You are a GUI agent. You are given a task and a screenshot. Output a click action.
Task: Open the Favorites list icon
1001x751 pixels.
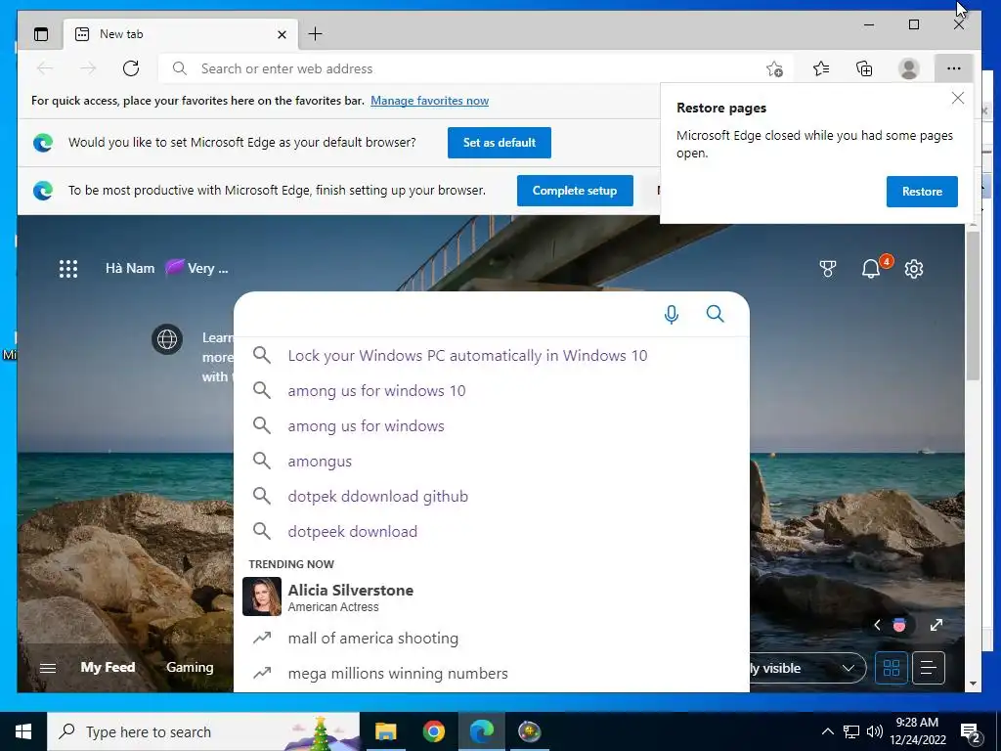821,68
